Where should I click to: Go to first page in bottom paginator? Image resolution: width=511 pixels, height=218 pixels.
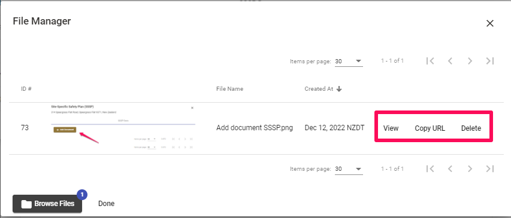coord(430,168)
